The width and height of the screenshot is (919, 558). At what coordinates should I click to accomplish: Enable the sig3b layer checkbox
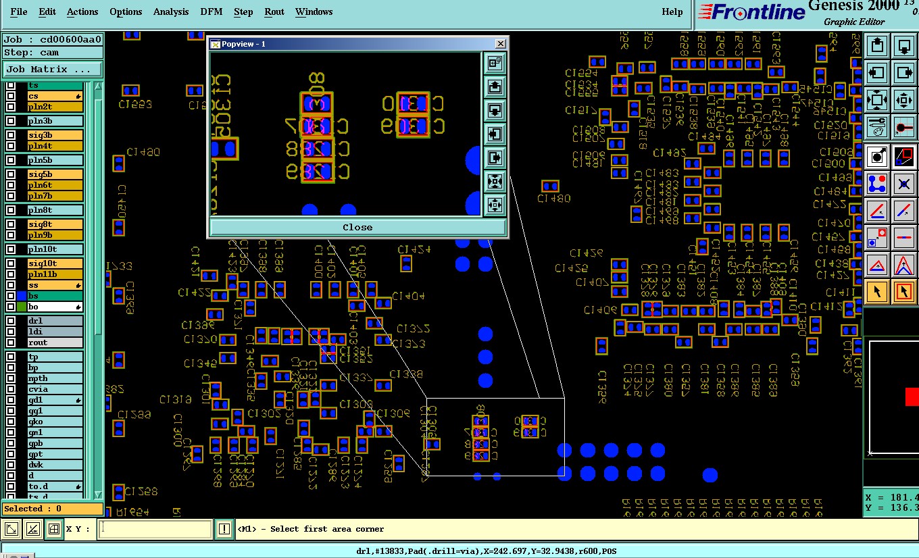(11, 135)
